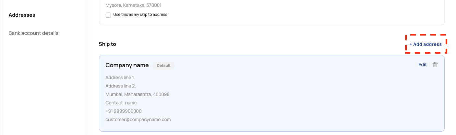
Task: Tick the ship-to address checkbox
Action: [x=108, y=15]
